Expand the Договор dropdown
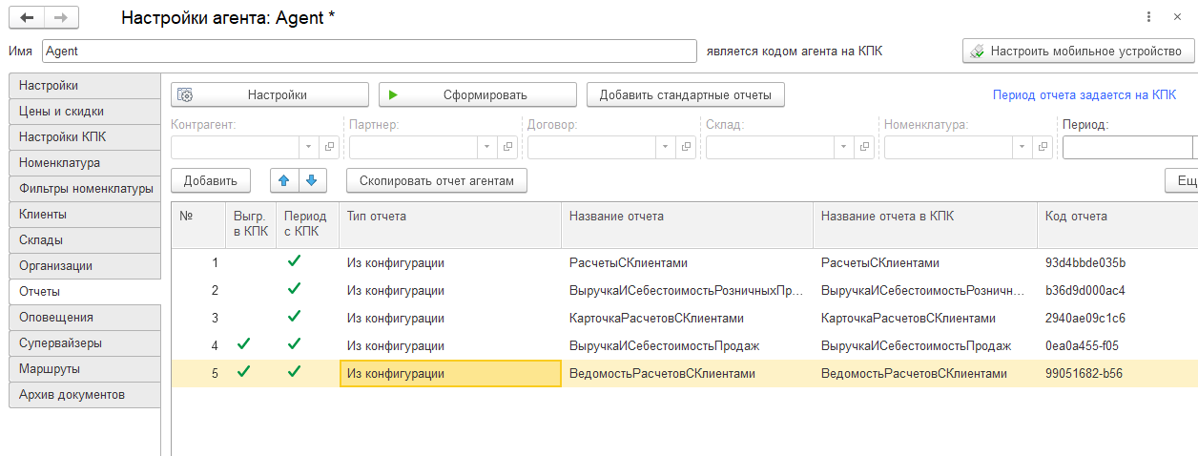1198x456 pixels. click(666, 147)
